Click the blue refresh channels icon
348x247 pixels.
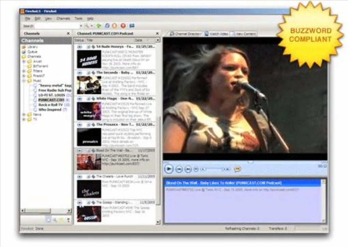(107, 26)
